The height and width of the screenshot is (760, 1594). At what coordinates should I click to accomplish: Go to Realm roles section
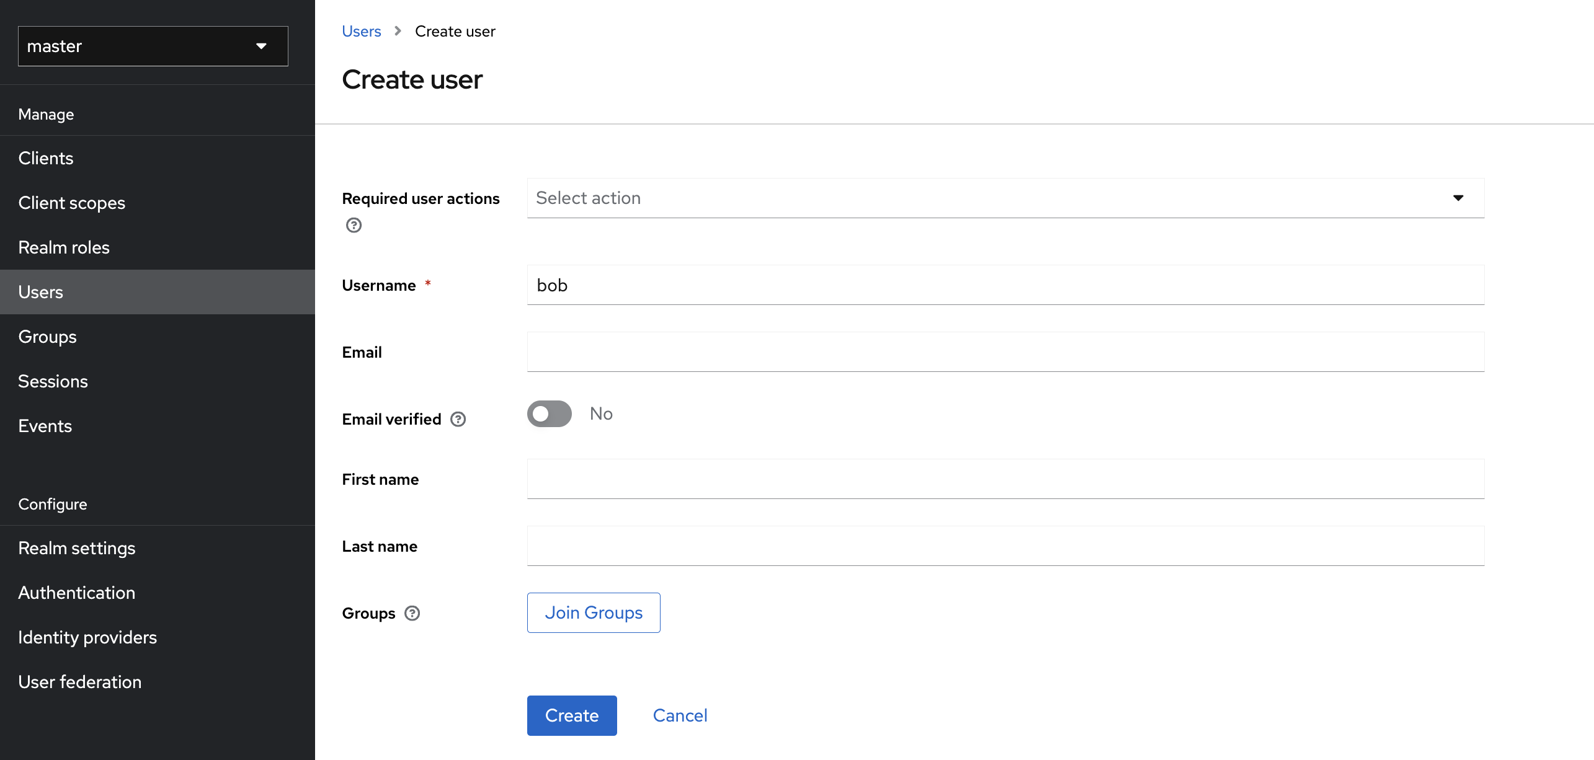click(64, 247)
